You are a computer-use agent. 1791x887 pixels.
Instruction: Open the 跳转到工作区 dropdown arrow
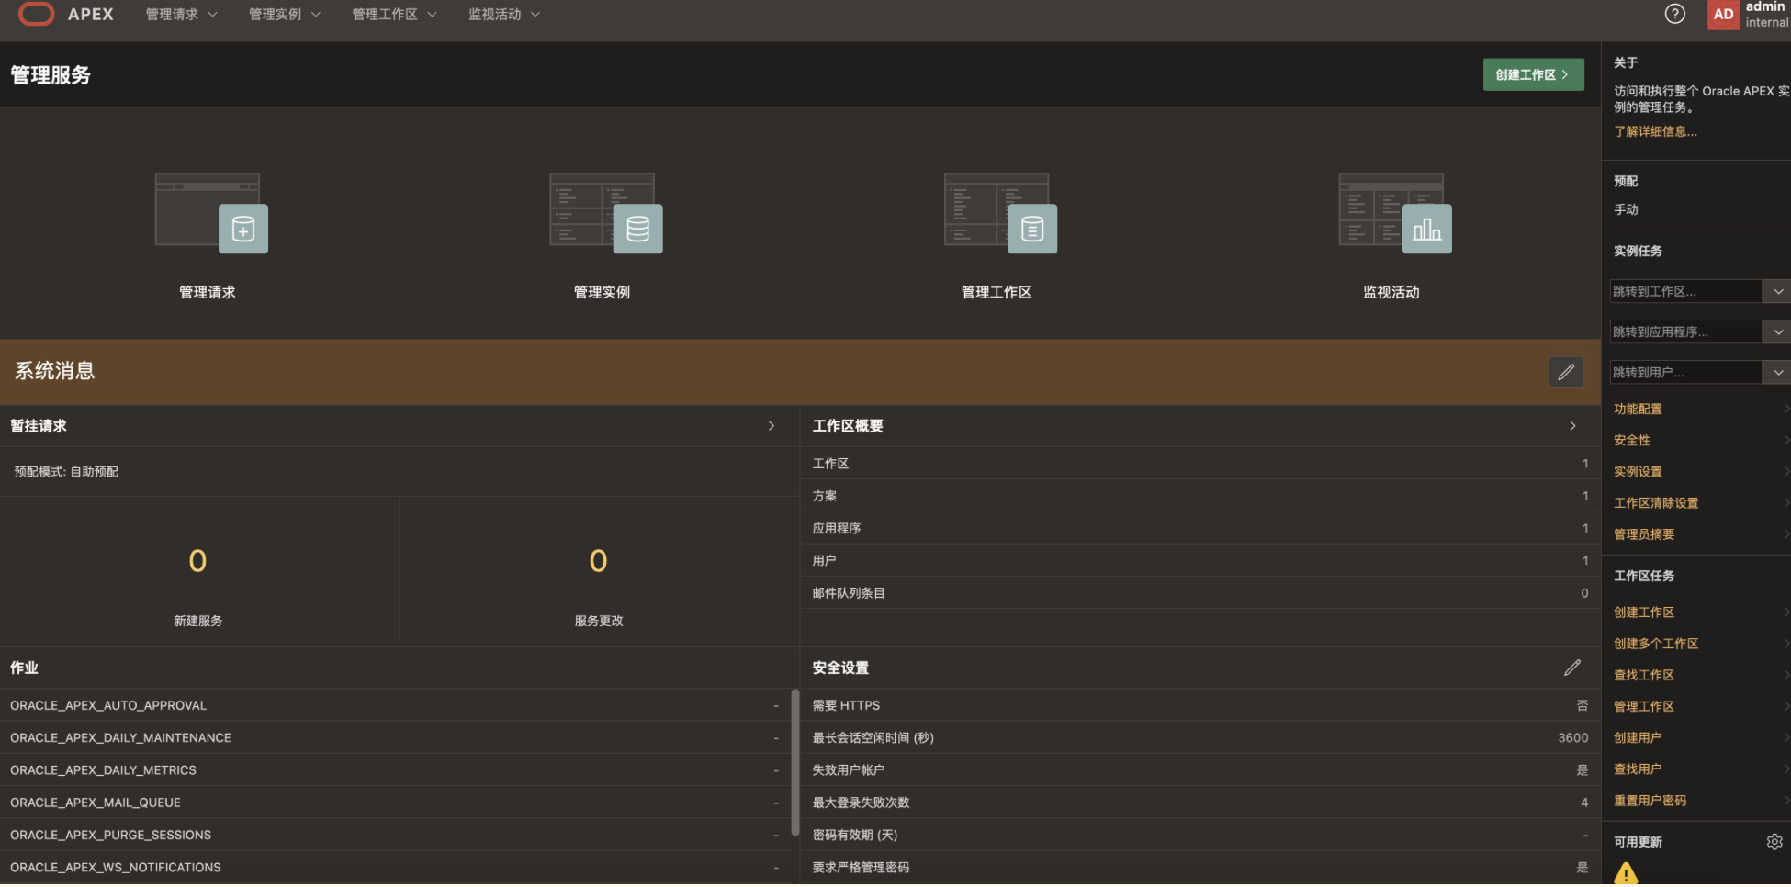1778,291
